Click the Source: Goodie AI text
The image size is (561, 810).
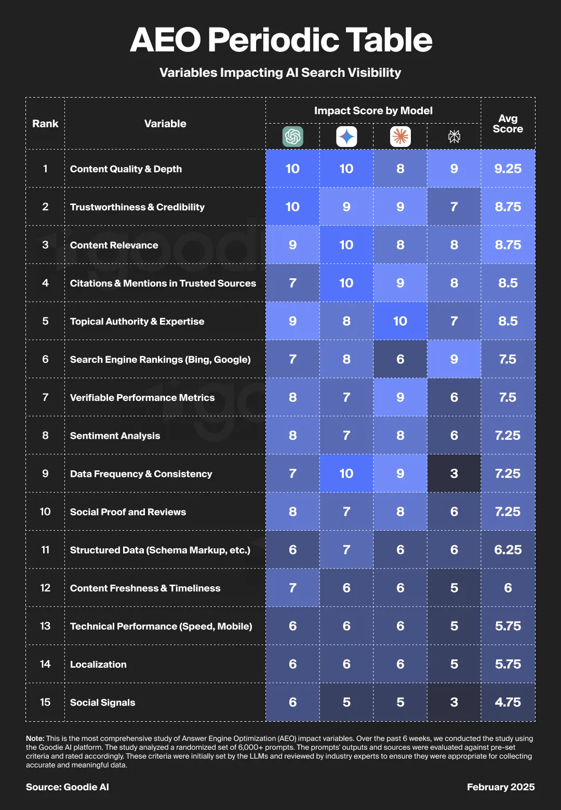pyautogui.click(x=68, y=787)
